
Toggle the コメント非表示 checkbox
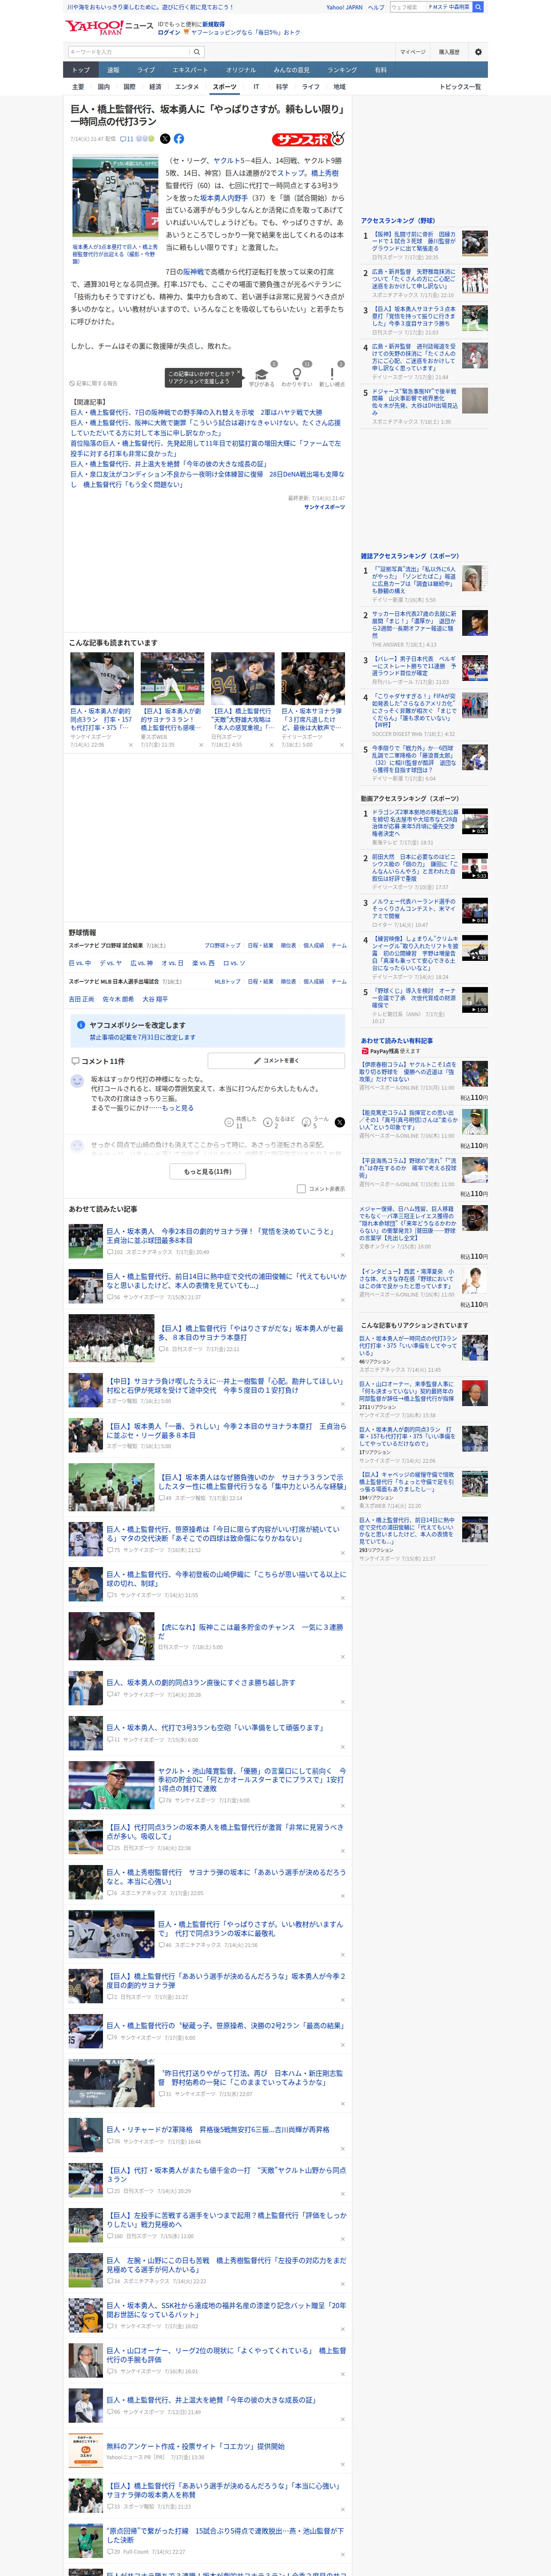click(x=301, y=1189)
